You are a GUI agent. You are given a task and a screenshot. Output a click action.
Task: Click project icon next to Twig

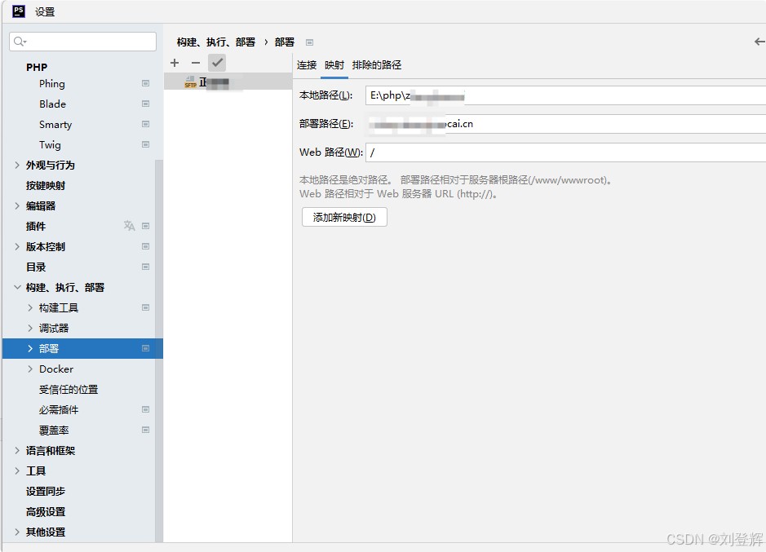pos(145,144)
